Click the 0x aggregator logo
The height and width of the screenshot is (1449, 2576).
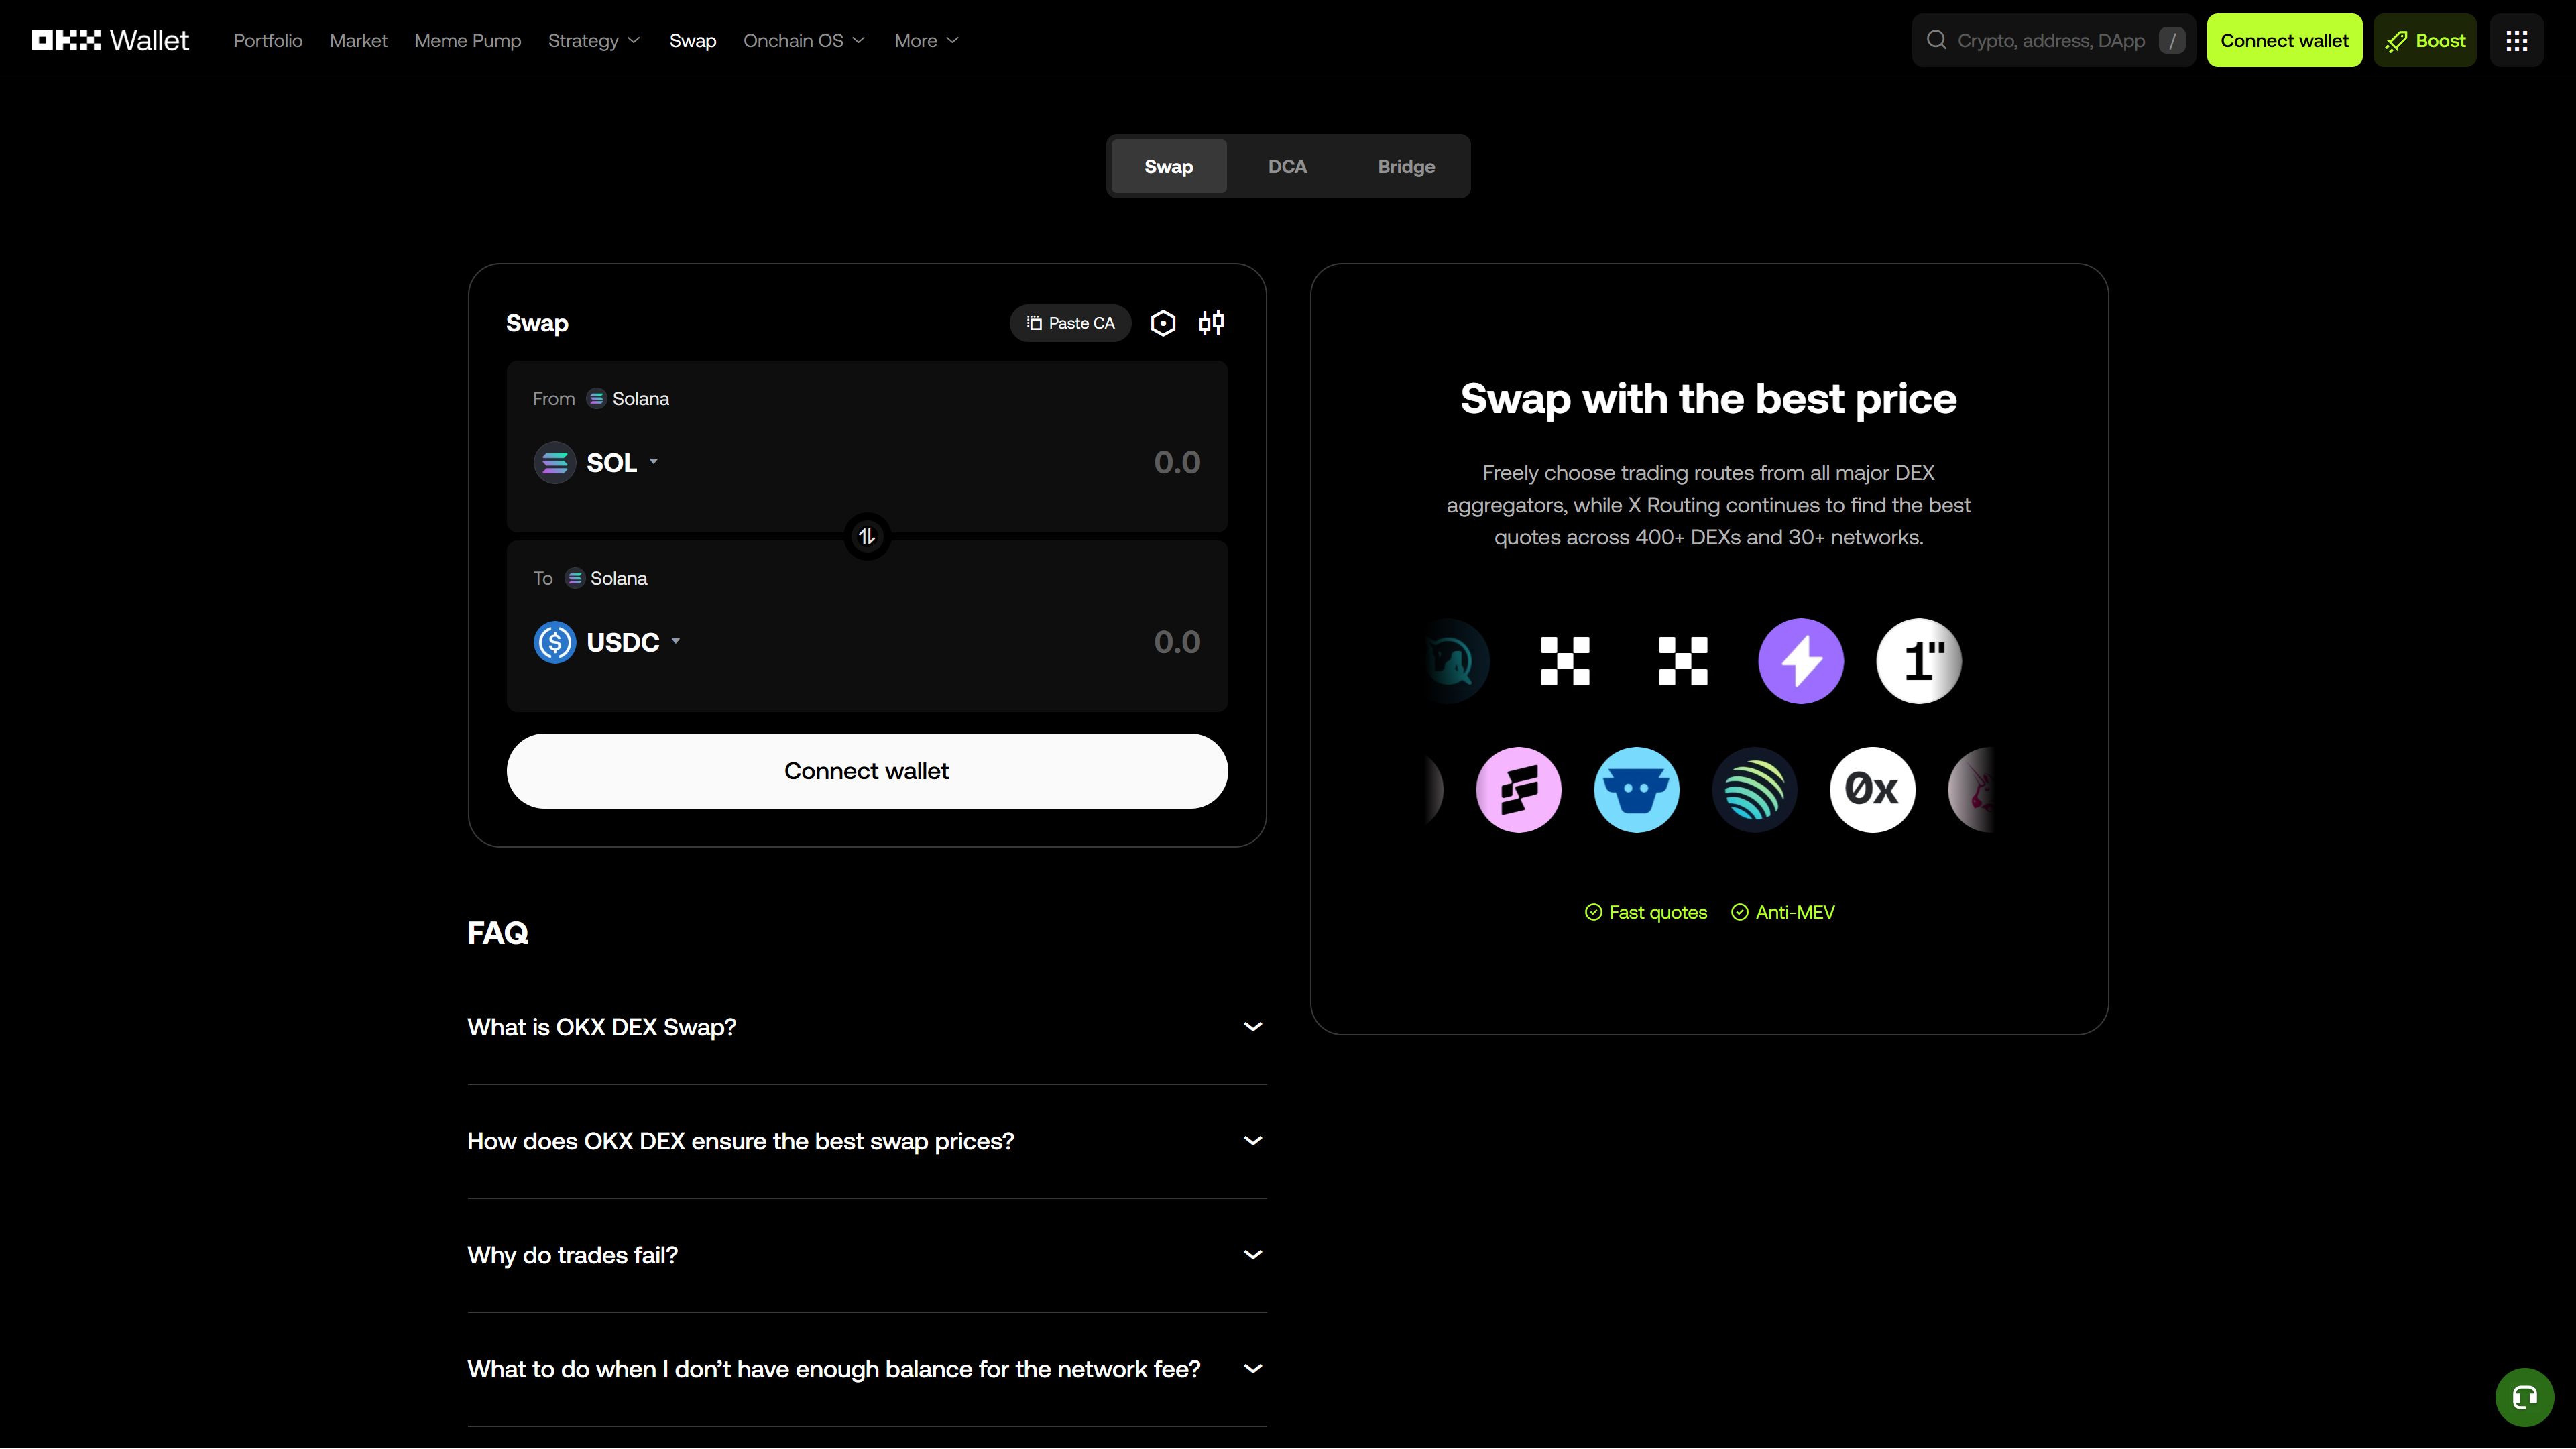pyautogui.click(x=1872, y=790)
